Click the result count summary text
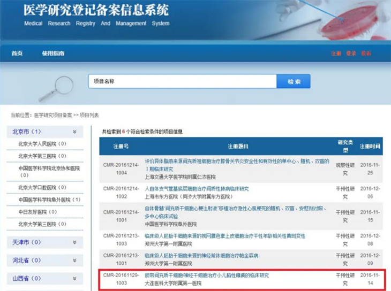The image size is (391, 291). (142, 132)
